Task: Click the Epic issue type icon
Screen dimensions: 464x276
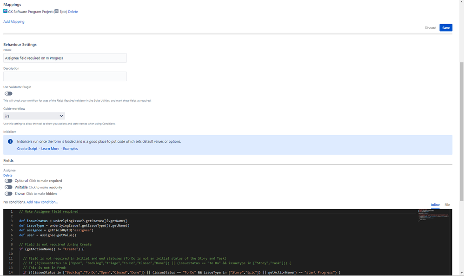Action: pos(57,12)
